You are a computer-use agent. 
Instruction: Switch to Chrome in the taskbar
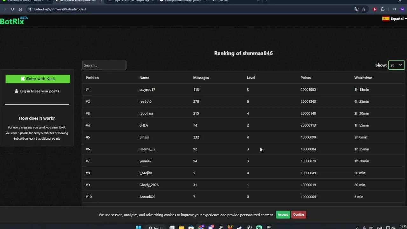(201, 227)
